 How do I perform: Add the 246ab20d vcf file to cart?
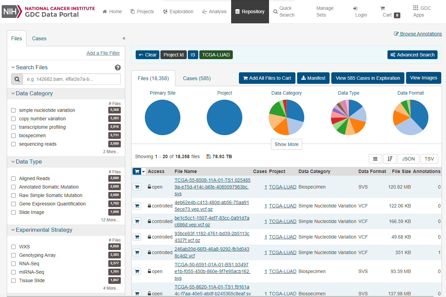137,252
